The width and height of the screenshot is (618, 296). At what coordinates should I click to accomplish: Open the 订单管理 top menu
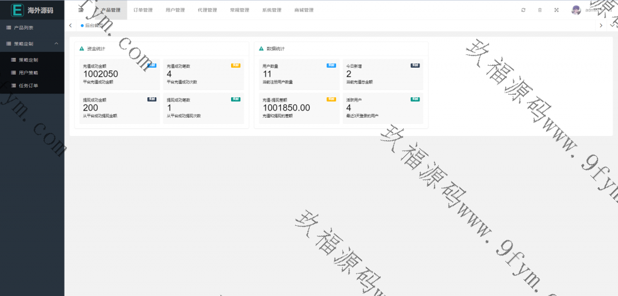[x=143, y=10]
